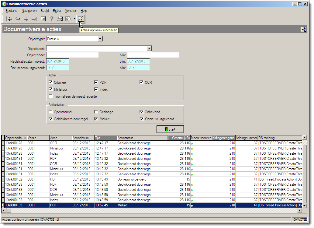Screen dimensions: 314x228
Task: Enable Toon alleen de meest recente
Action: (x=50, y=96)
